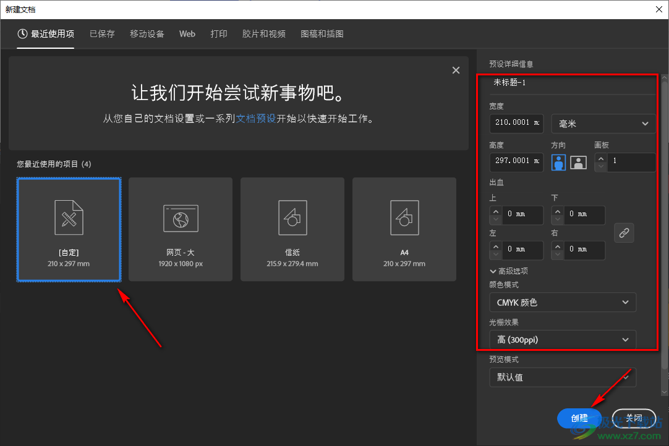The height and width of the screenshot is (446, 669).
Task: Switch to the 最近使用项 tab
Action: click(46, 34)
